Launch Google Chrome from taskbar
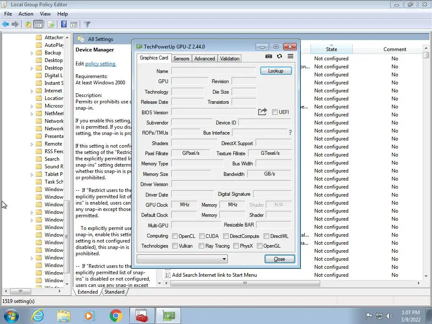This screenshot has height=324, width=432. pos(116,316)
